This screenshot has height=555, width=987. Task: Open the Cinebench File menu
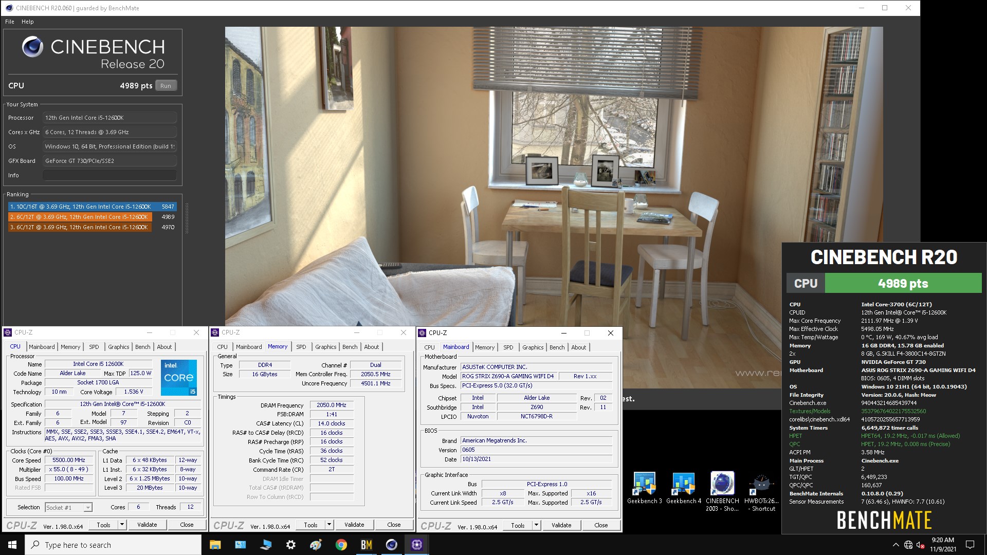click(10, 22)
